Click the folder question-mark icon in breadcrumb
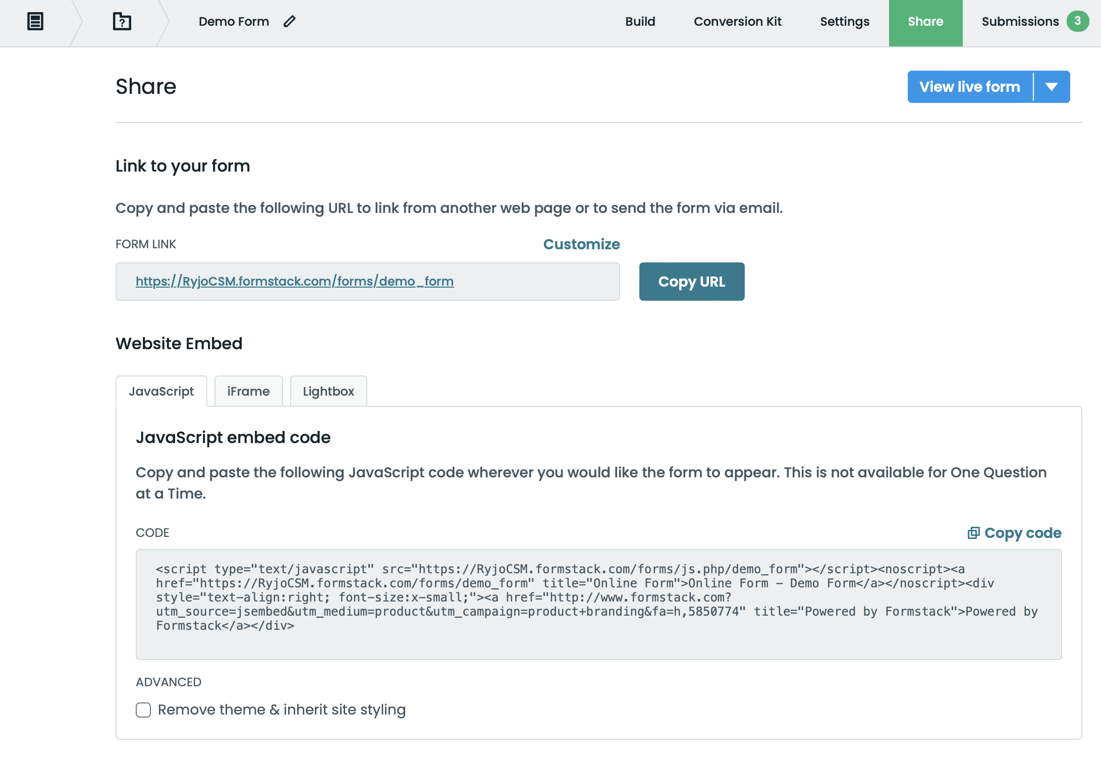This screenshot has width=1101, height=766. [x=122, y=22]
